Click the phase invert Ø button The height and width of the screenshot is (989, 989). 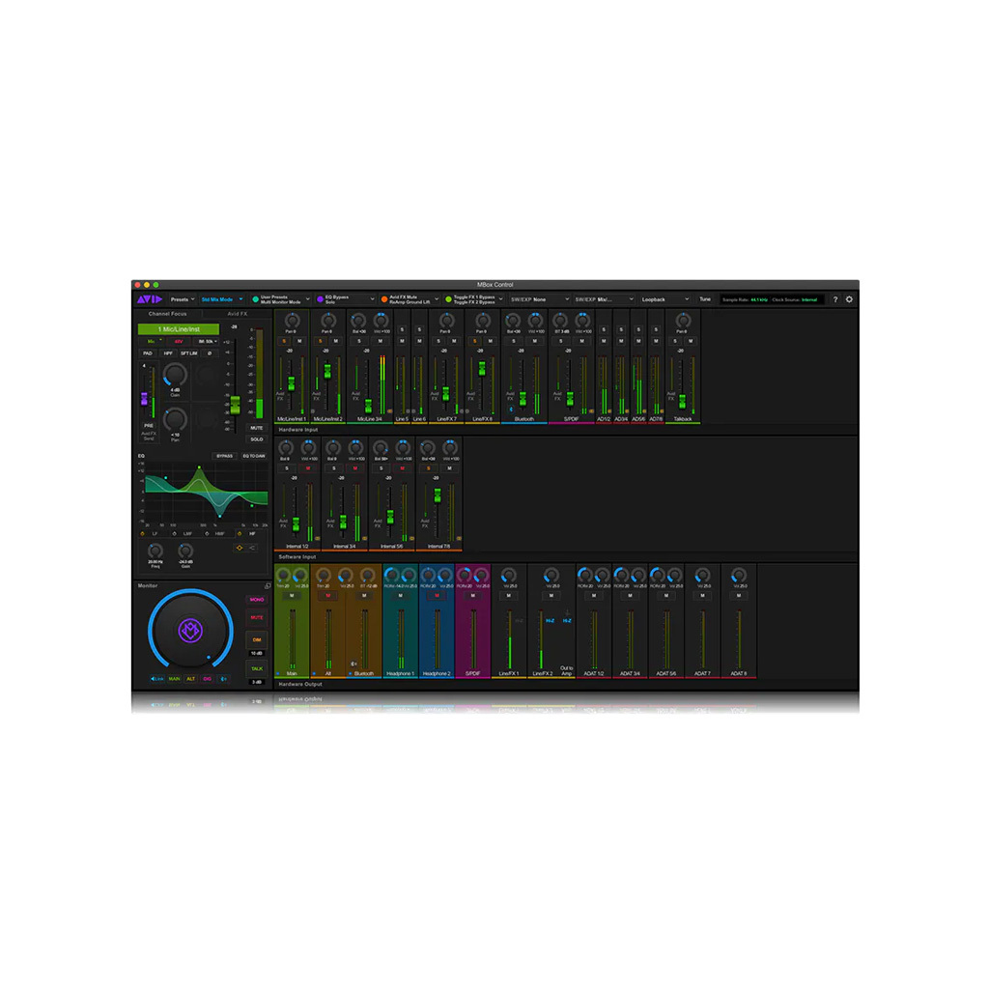coord(210,353)
